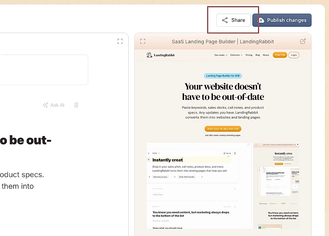Viewport: 329px width, 236px height.
Task: Select the Ask AI sparkle icon
Action: click(45, 105)
